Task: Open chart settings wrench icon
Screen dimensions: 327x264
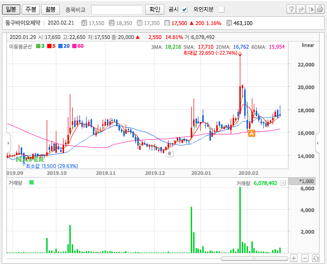Action: [x=291, y=9]
